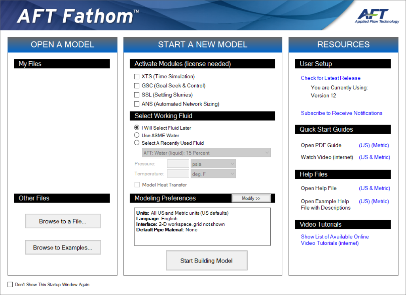Image resolution: width=406 pixels, height=295 pixels.
Task: Open the recently used fluid dropdown
Action: 206,153
